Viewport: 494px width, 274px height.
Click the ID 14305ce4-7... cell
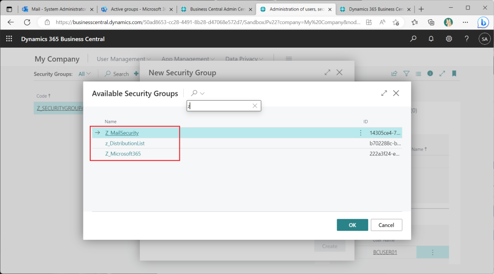coord(384,133)
